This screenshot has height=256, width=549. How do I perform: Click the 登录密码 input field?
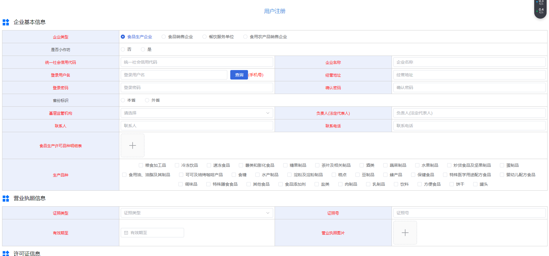coord(197,88)
